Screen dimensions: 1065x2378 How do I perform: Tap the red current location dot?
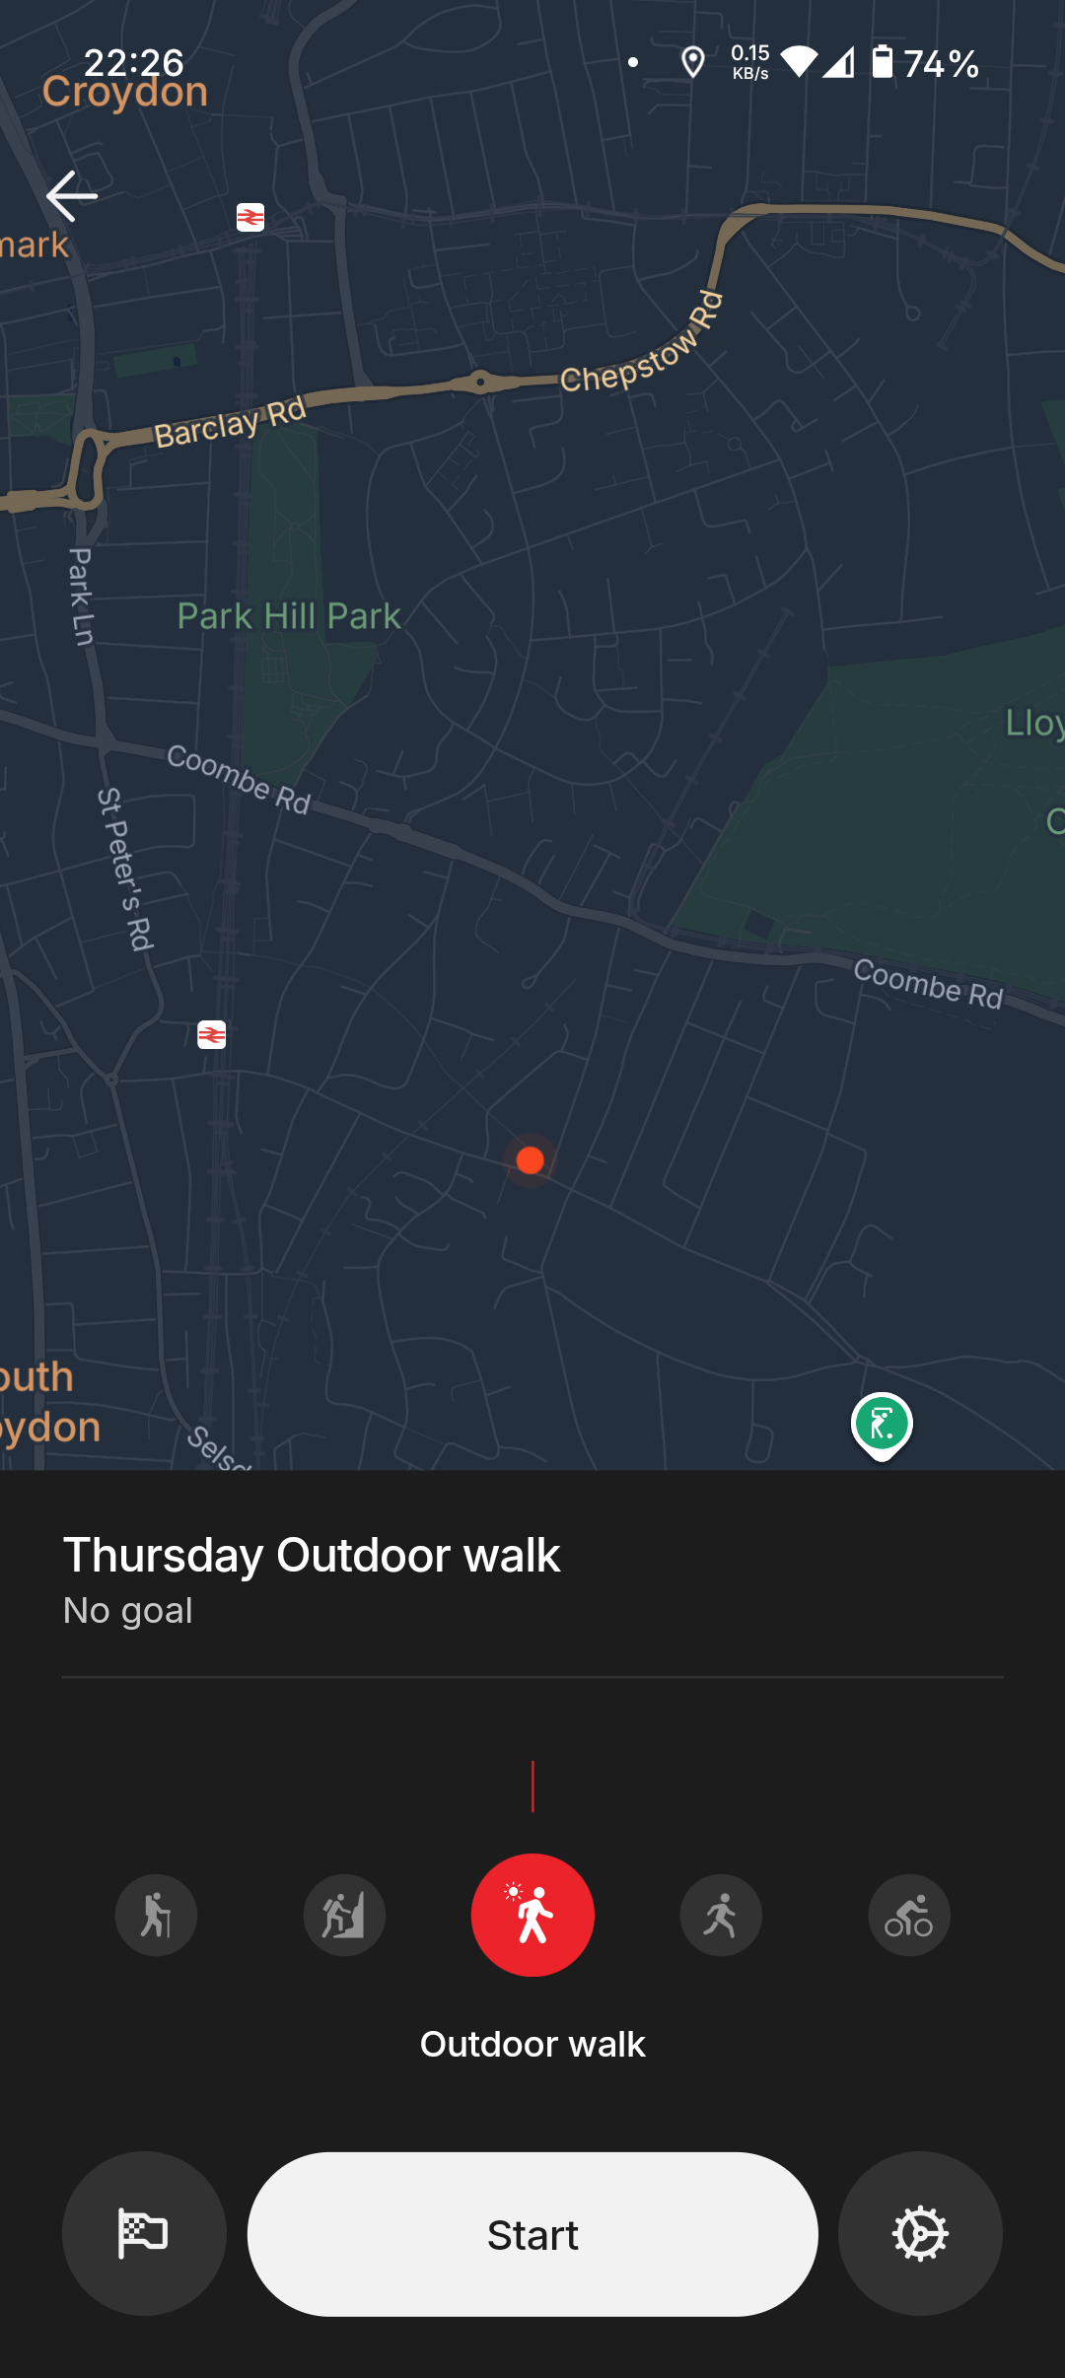[531, 1160]
